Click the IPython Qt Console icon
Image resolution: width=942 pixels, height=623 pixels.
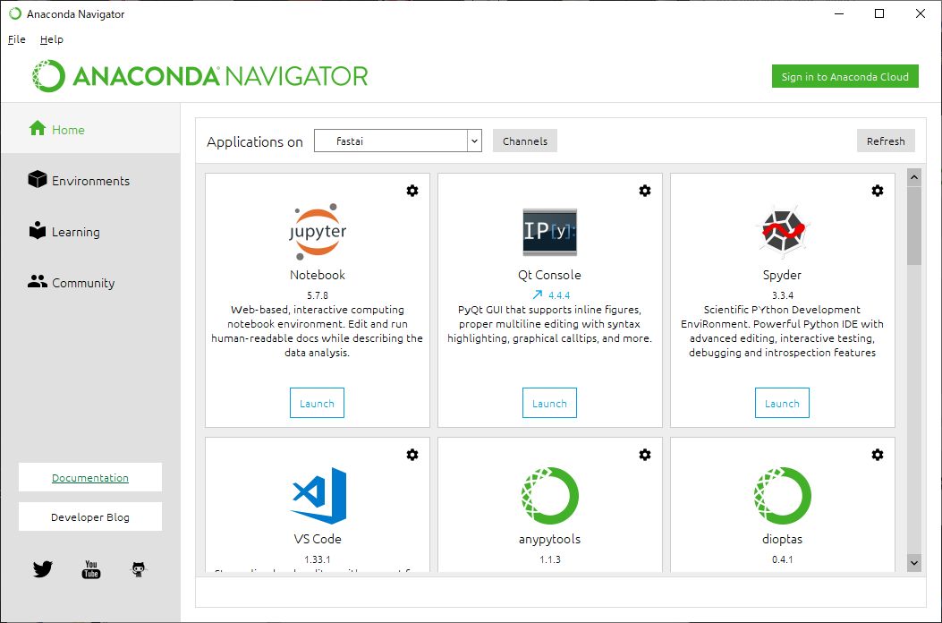[x=549, y=232]
